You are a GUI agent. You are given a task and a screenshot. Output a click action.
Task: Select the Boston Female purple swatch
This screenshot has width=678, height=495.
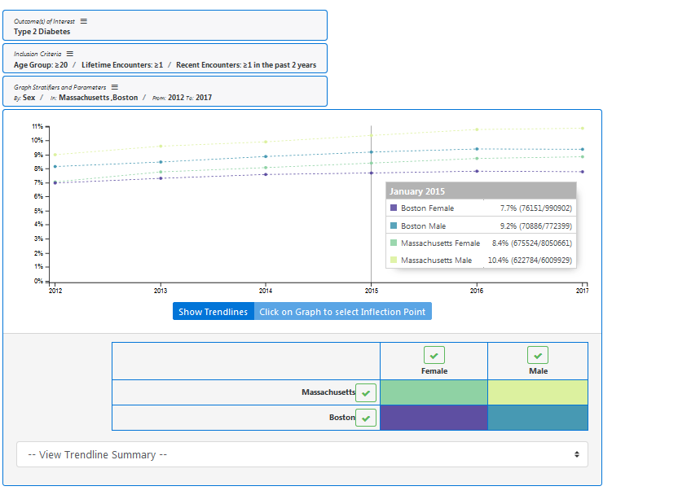pyautogui.click(x=434, y=418)
